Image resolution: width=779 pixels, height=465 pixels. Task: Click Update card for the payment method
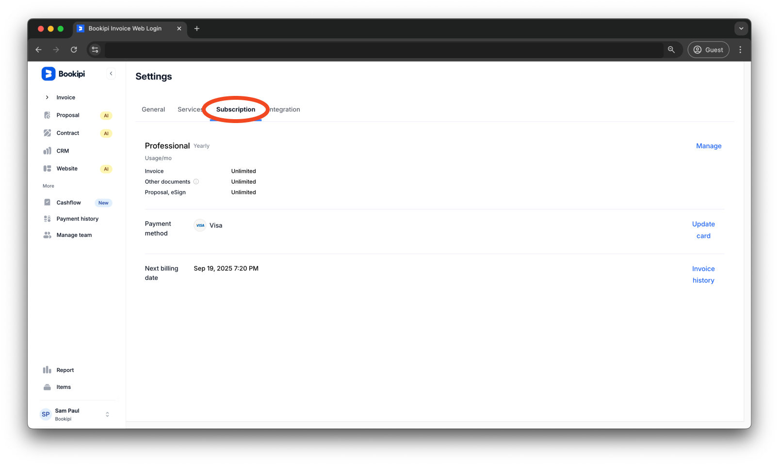pos(703,230)
